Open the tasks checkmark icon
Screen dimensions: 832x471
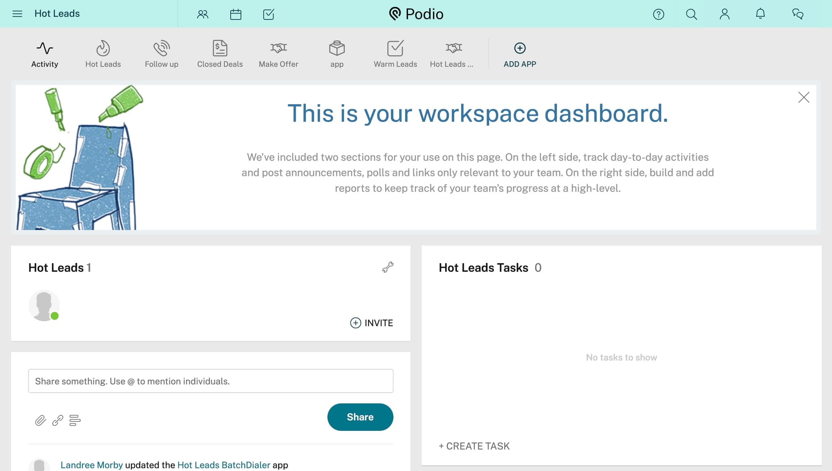pos(269,14)
